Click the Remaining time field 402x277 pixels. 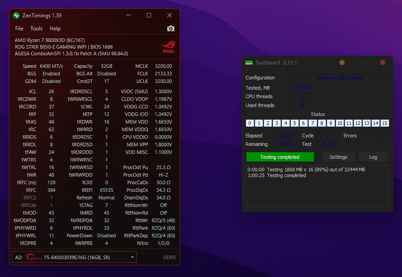point(285,144)
